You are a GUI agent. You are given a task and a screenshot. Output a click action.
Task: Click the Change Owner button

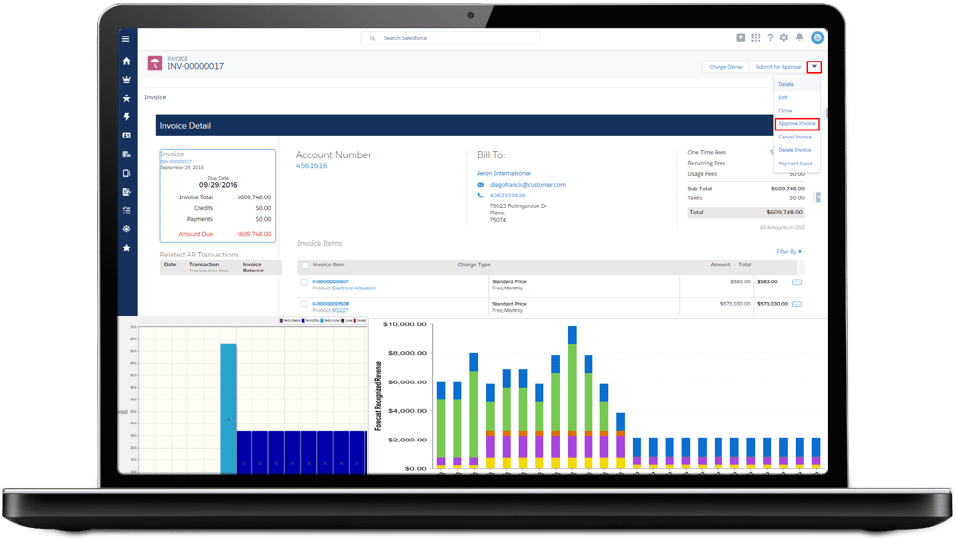[725, 67]
